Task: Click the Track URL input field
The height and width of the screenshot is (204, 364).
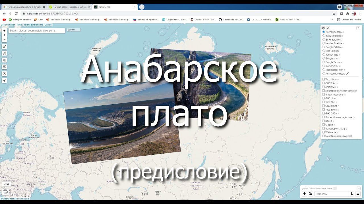Action: [332, 194]
